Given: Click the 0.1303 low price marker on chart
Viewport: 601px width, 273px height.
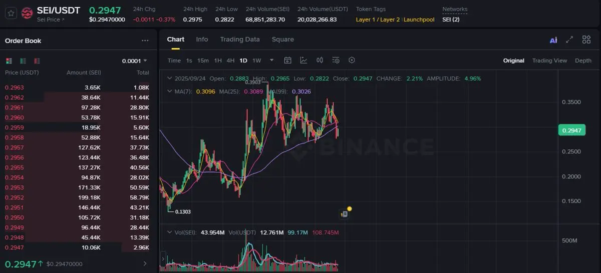Looking at the screenshot, I should [183, 211].
